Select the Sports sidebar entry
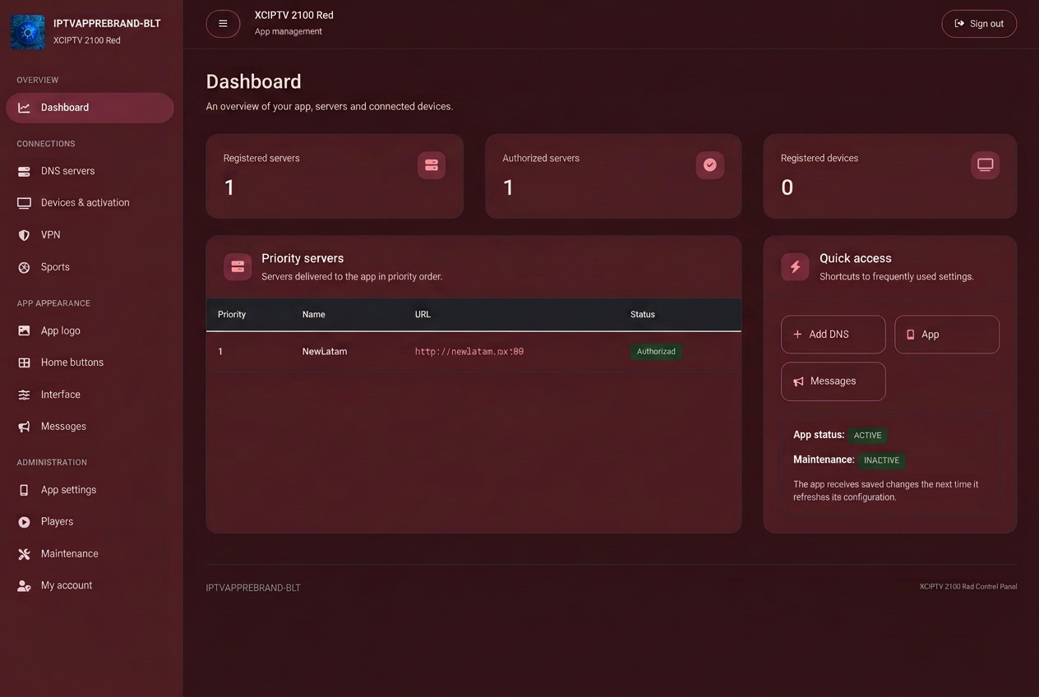1039x697 pixels. tap(90, 267)
